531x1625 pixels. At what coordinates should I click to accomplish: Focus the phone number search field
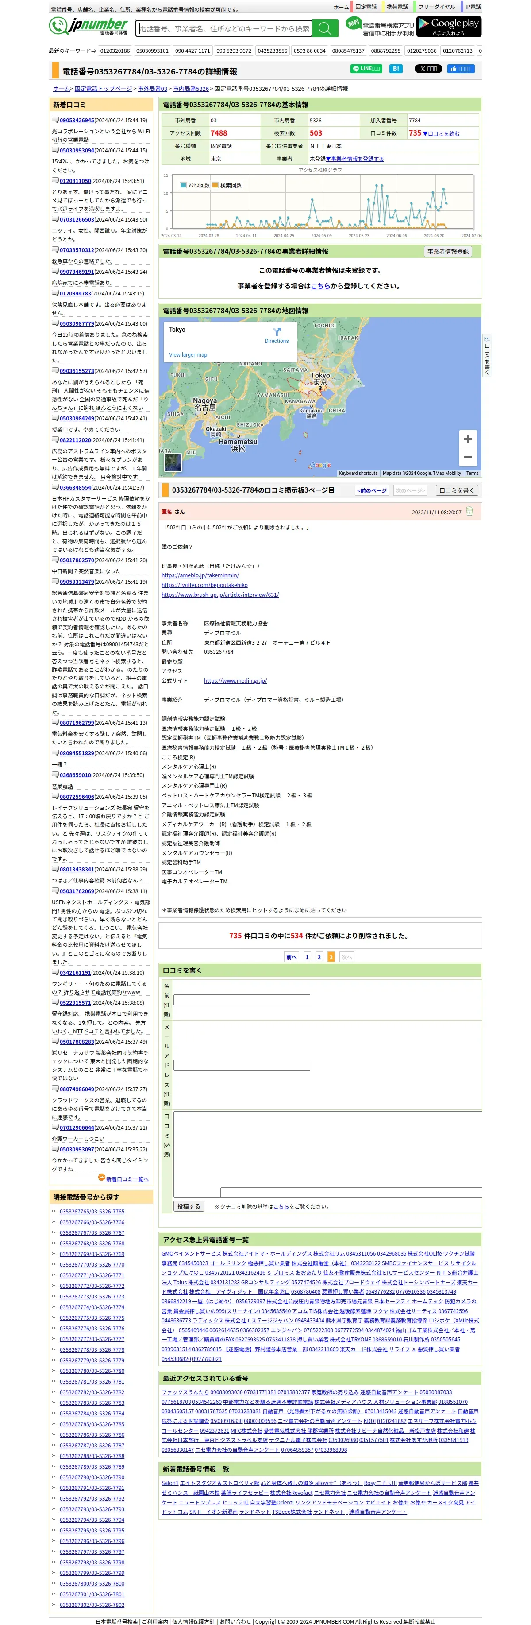[223, 28]
